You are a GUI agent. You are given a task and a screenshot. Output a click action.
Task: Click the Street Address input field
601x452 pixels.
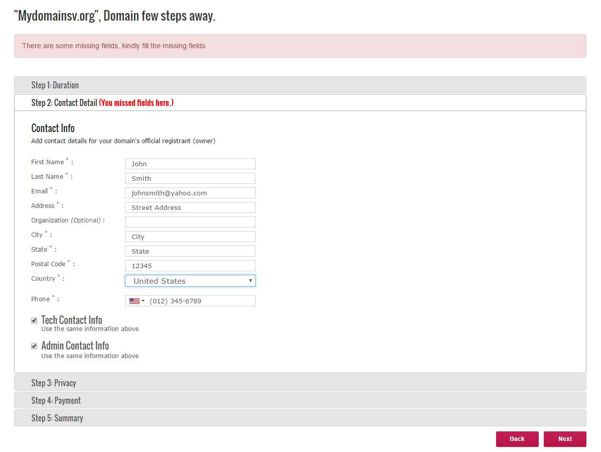[x=190, y=207]
